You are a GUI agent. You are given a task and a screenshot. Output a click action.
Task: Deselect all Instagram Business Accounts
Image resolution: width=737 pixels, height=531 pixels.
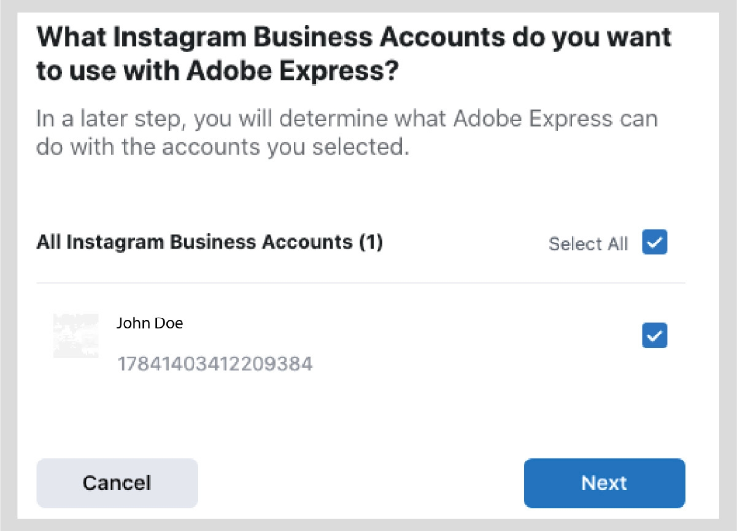click(654, 242)
